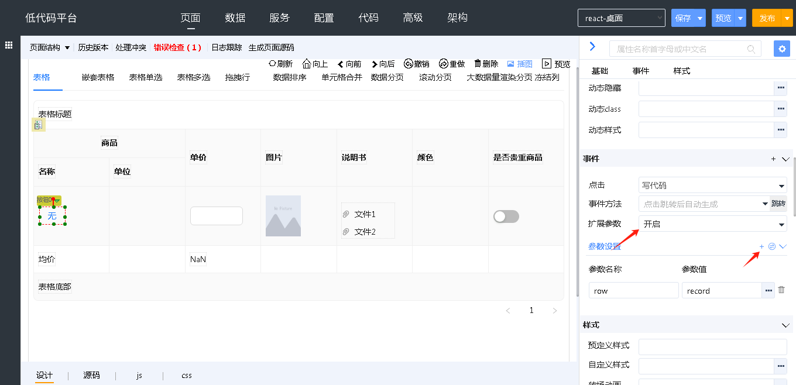Click the 单价 input box in table row

[217, 216]
